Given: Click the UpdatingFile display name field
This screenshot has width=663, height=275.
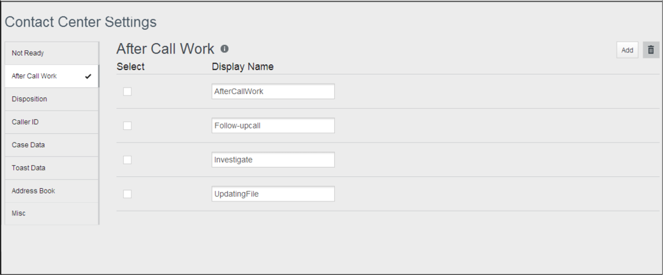Looking at the screenshot, I should click(273, 194).
